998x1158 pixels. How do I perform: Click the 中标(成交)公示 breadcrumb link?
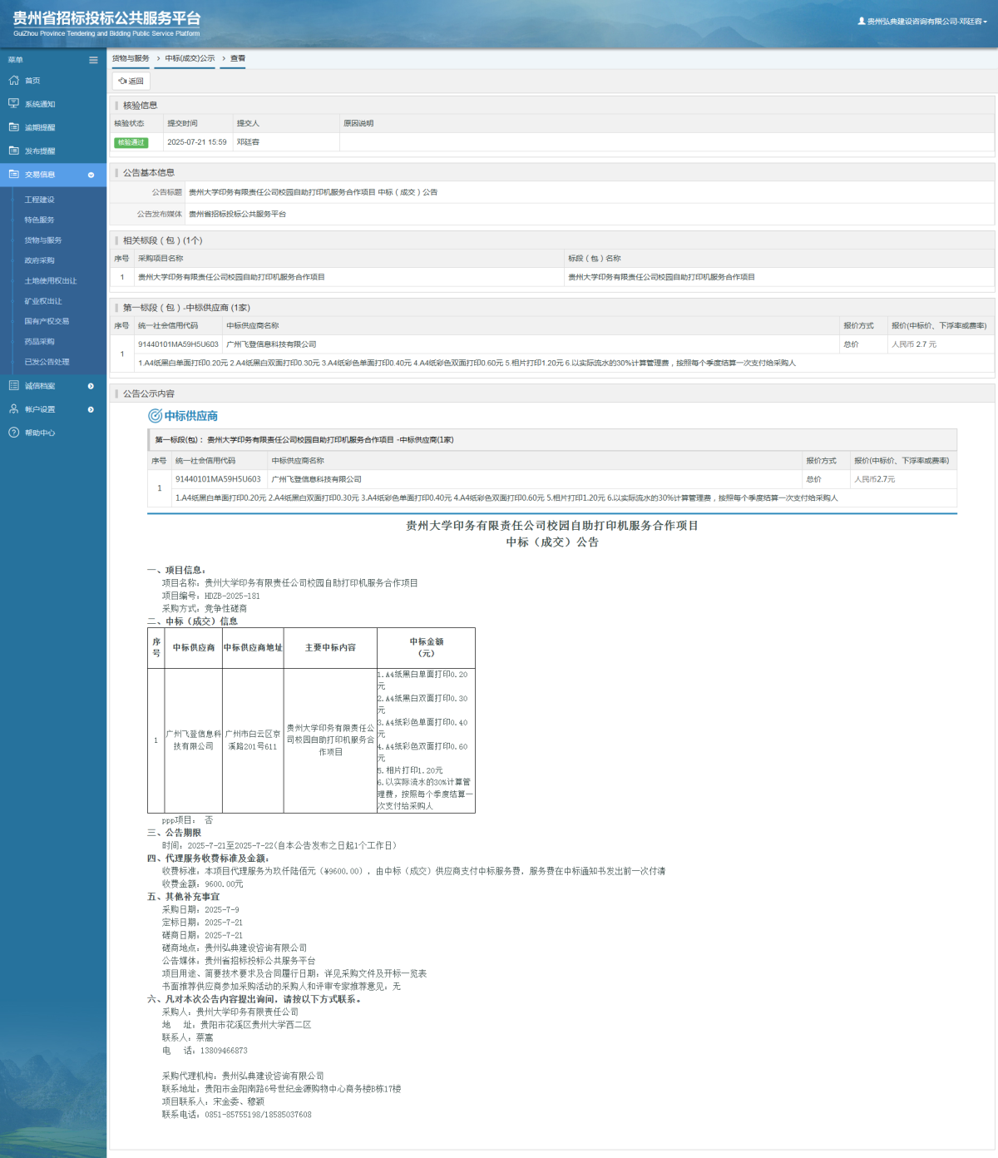point(190,58)
